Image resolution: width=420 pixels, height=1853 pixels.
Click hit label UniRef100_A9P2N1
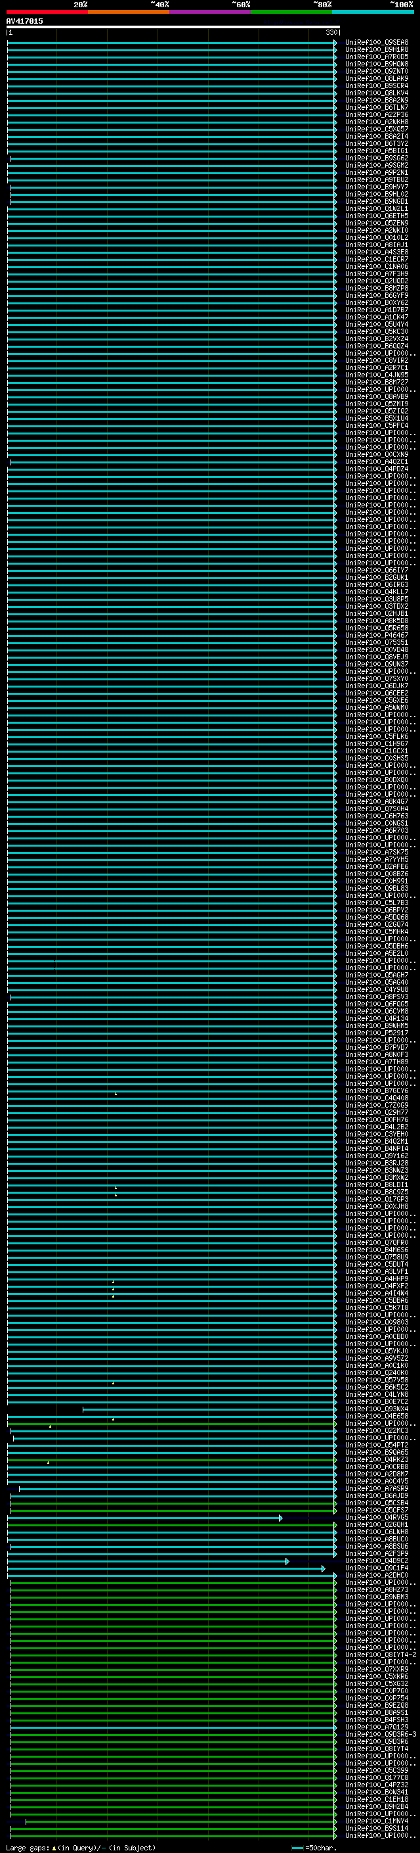(x=376, y=172)
